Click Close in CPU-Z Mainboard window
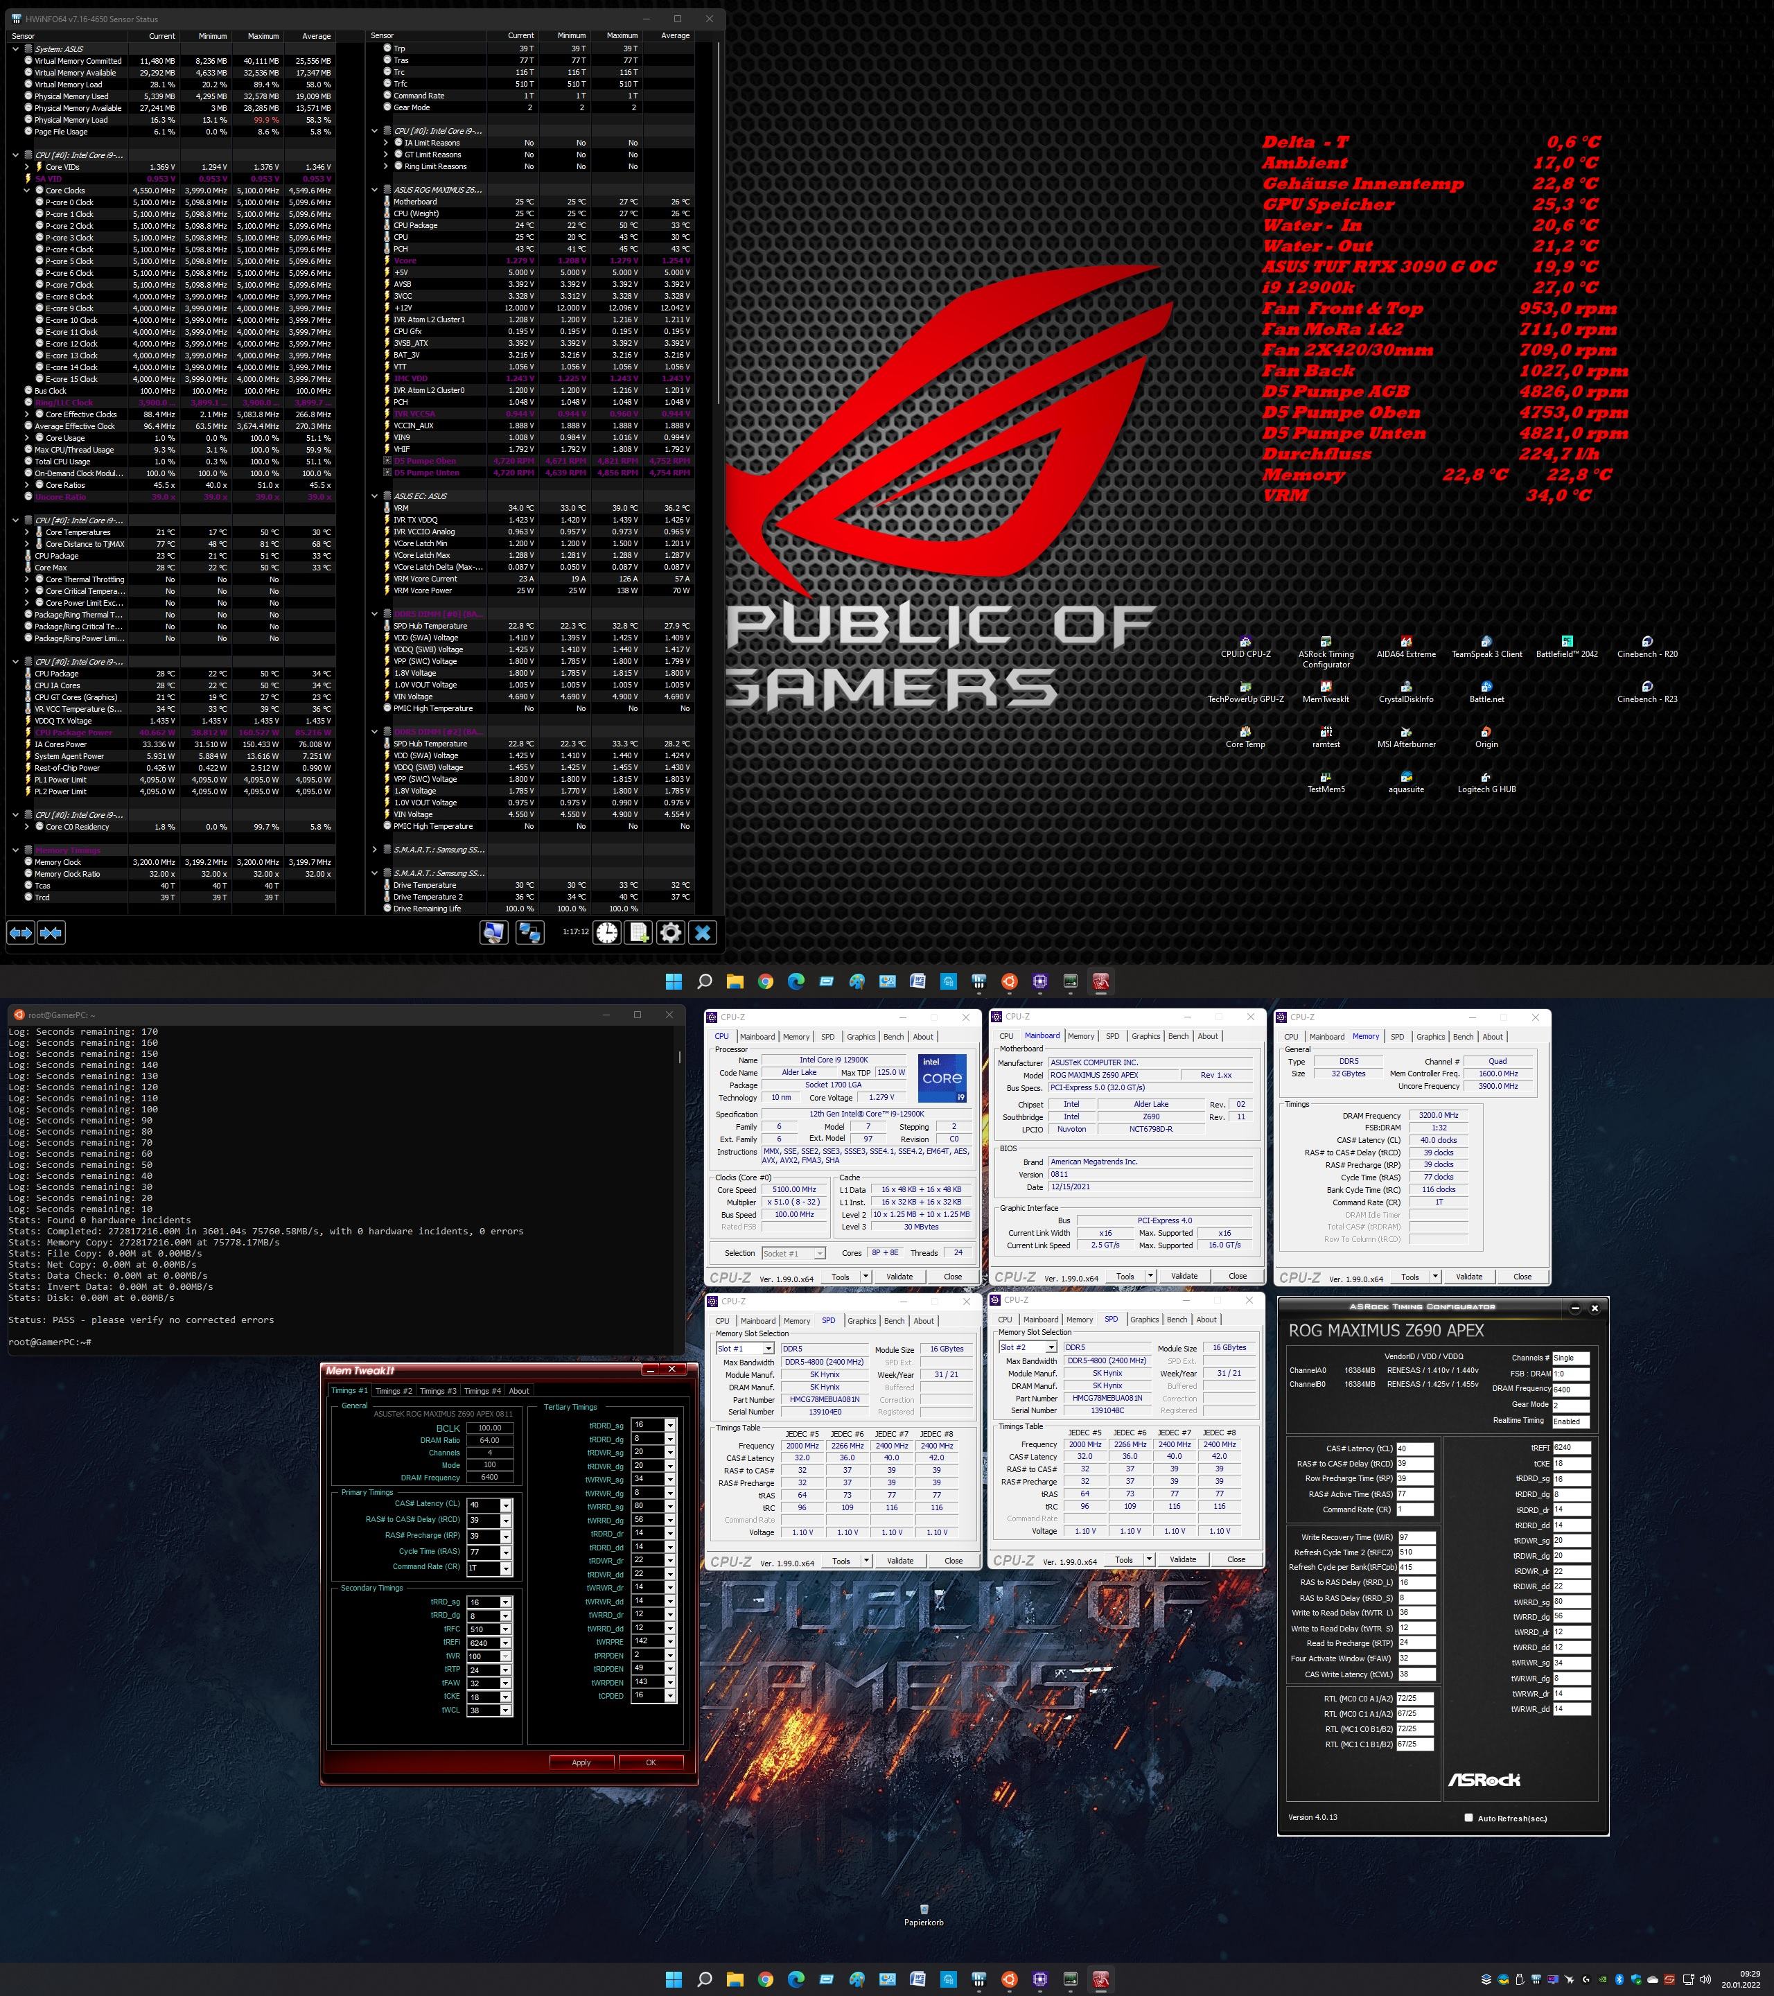 point(1237,1277)
